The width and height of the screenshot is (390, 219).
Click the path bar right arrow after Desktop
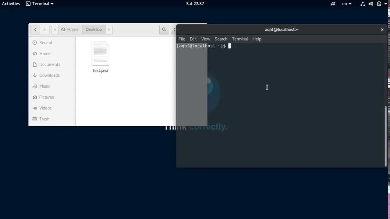pos(109,30)
